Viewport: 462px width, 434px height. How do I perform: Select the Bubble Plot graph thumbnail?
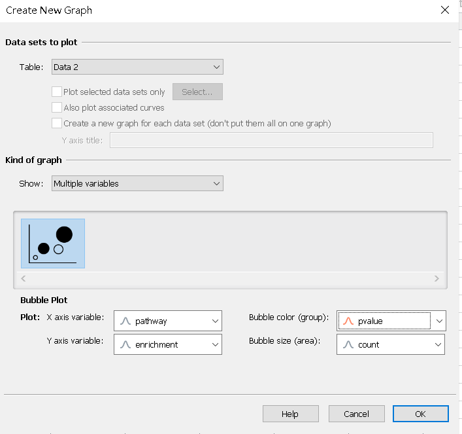[53, 244]
